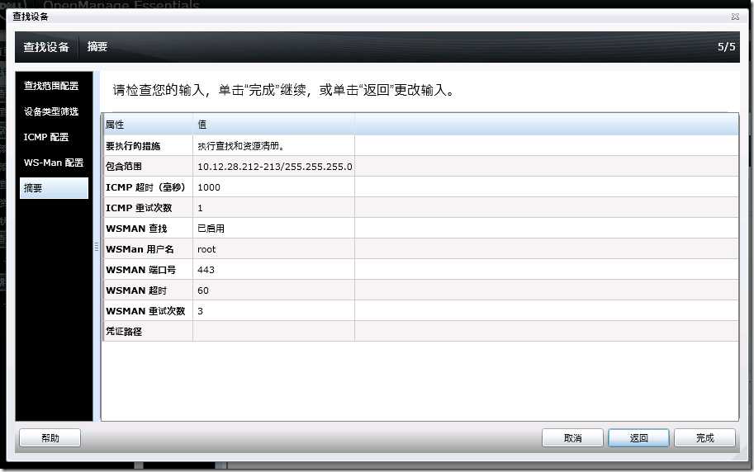Click the 已启用 value
Screen dimensions: 754x472
tap(211, 229)
